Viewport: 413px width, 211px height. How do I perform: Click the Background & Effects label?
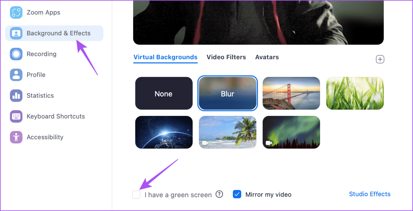pyautogui.click(x=59, y=33)
